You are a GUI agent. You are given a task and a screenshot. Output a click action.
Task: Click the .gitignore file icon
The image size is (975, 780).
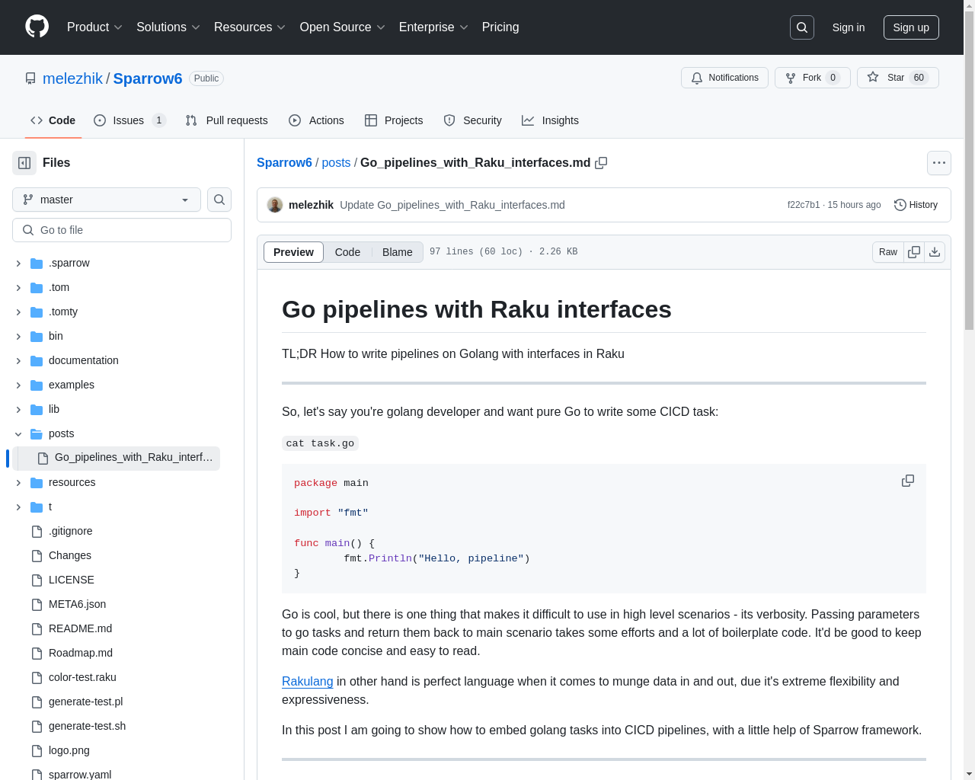pos(37,532)
